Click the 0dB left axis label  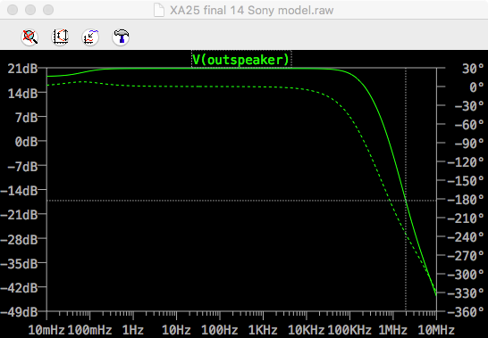pos(27,142)
